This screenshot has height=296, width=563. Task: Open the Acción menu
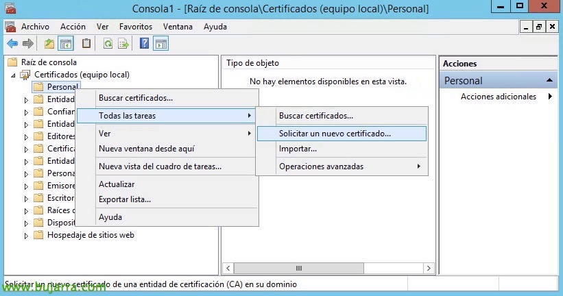pos(73,27)
